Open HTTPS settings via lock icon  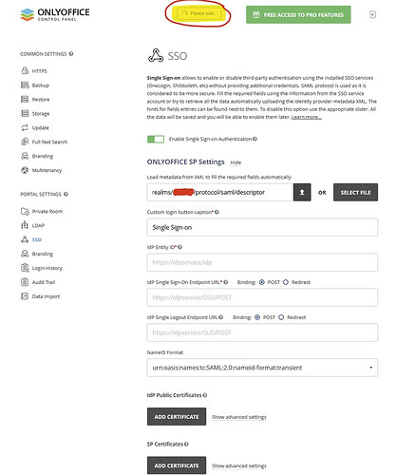click(25, 70)
